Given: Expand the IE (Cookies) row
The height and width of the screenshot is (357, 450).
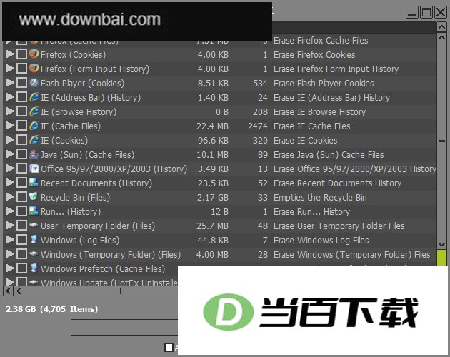Looking at the screenshot, I should coord(10,140).
